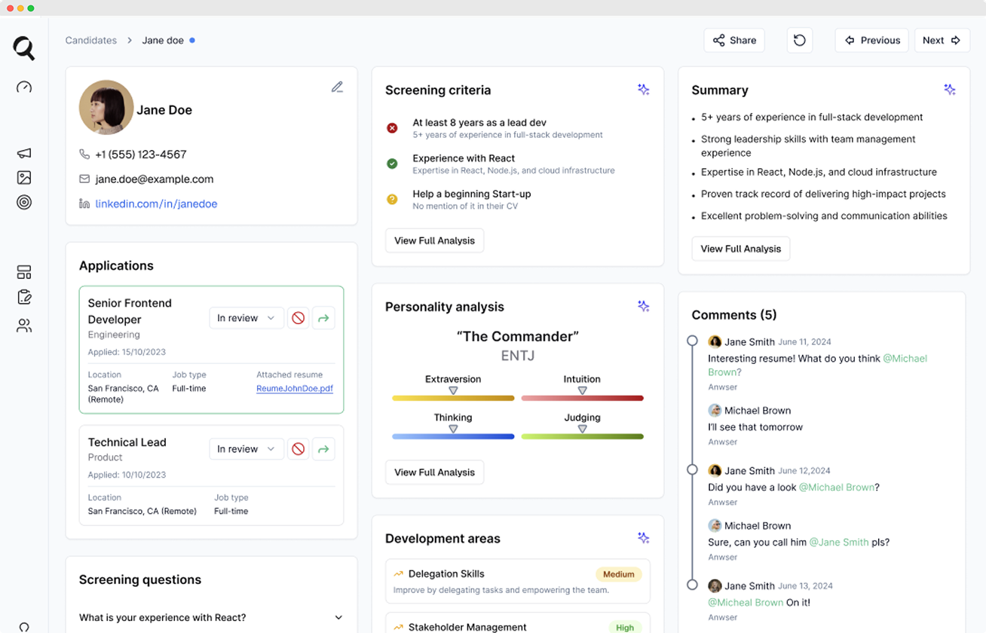Click the AI sparkle icon in Summary card
Viewport: 986px width, 633px height.
point(950,90)
